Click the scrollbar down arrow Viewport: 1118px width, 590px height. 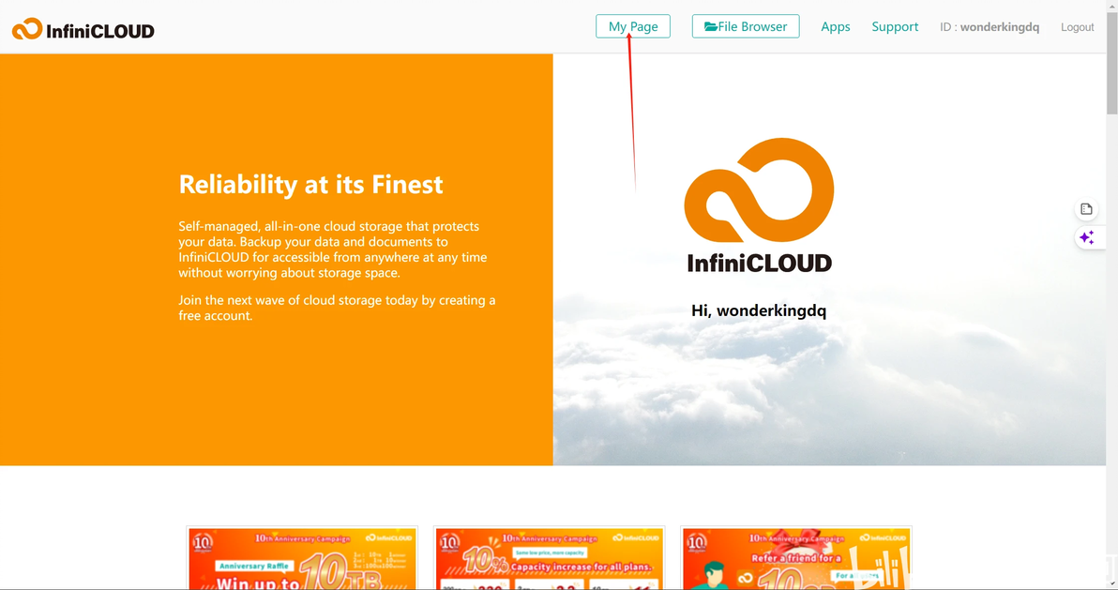point(1112,584)
